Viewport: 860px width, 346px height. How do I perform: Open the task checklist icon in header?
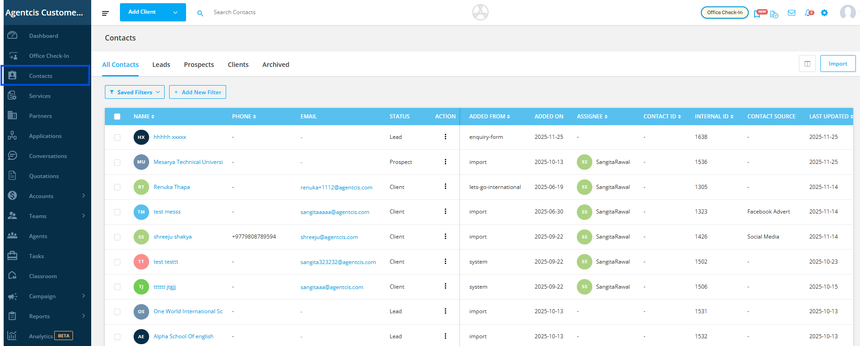point(774,14)
